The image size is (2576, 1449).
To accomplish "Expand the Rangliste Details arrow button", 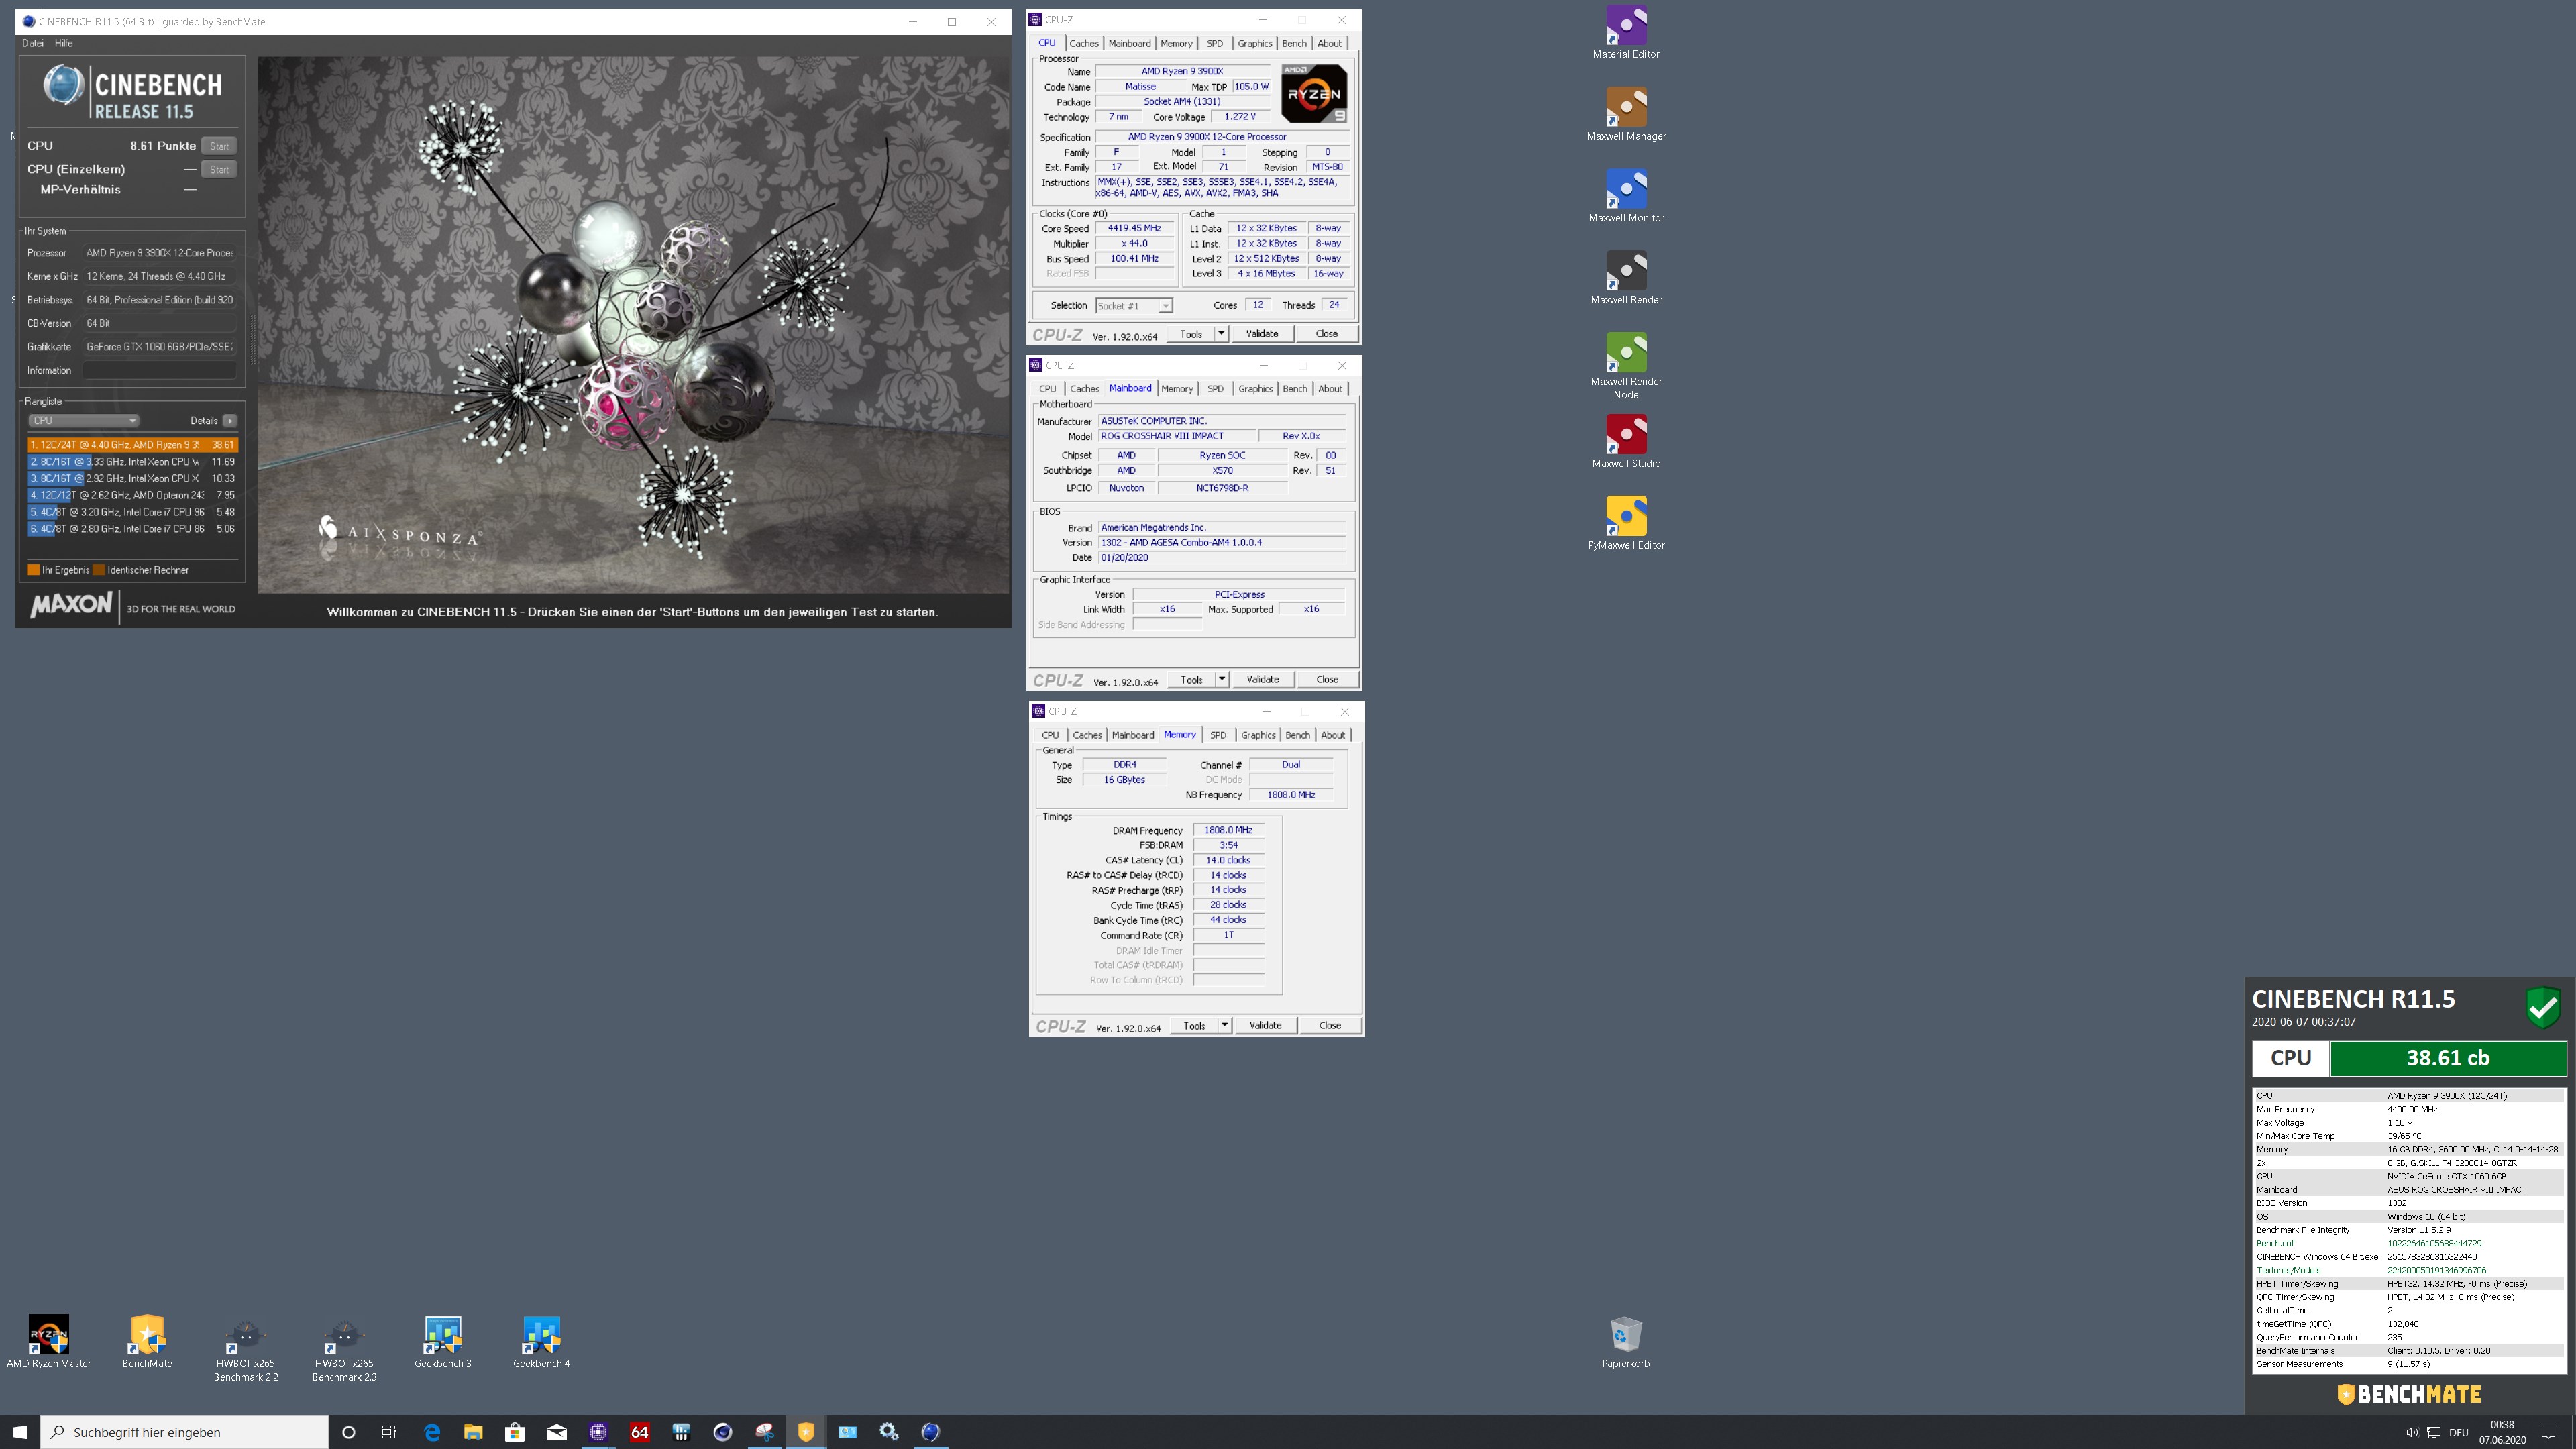I will 230,421.
